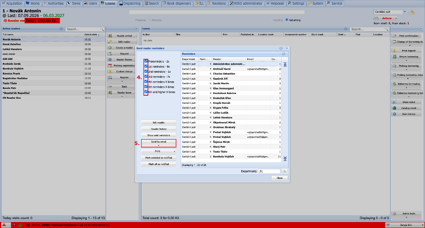425x228 pixels.
Task: Uncheck the 2nd reminders - 1x checkbox
Action: click(146, 71)
